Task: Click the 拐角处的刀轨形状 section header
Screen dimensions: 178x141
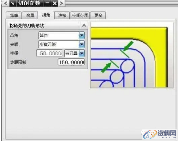Action: pyautogui.click(x=48, y=25)
